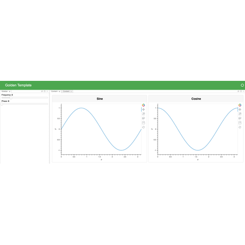Toggle Wheel Zoom on Sine plot

tap(144, 118)
